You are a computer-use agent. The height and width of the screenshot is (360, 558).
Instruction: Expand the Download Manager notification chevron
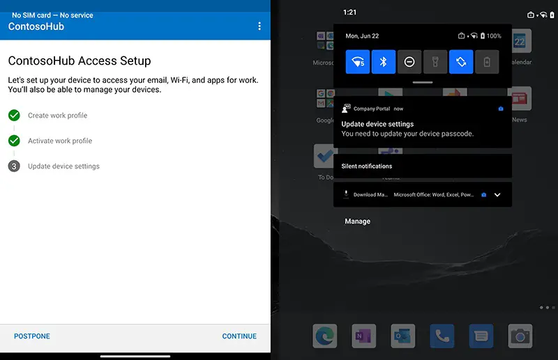click(497, 195)
